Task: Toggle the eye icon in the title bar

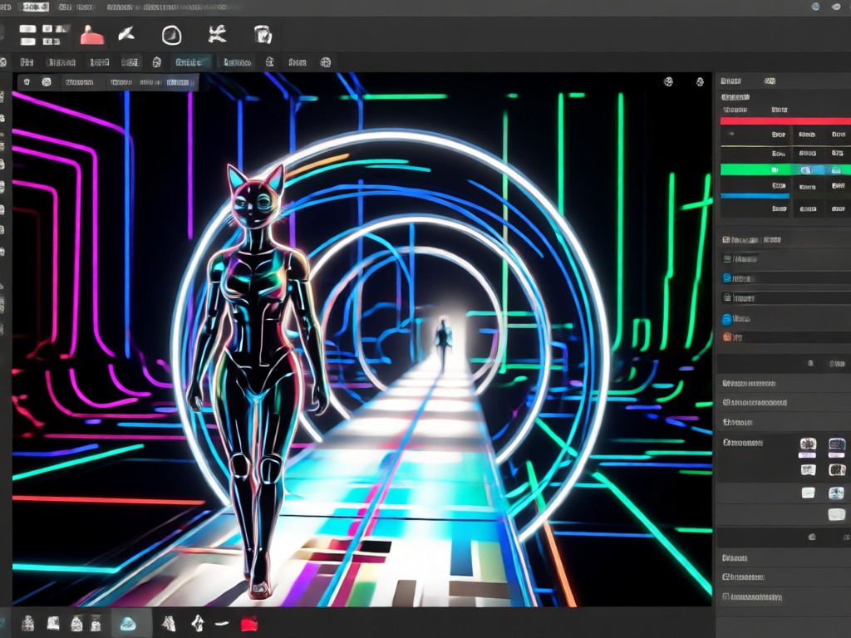Action: (836, 7)
